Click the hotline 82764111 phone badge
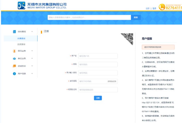Viewport: 182px width, 123px height. pos(174,7)
